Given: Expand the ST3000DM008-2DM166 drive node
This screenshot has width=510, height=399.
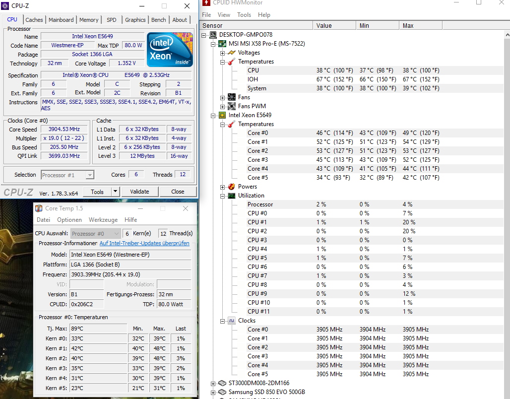Looking at the screenshot, I should pos(213,384).
